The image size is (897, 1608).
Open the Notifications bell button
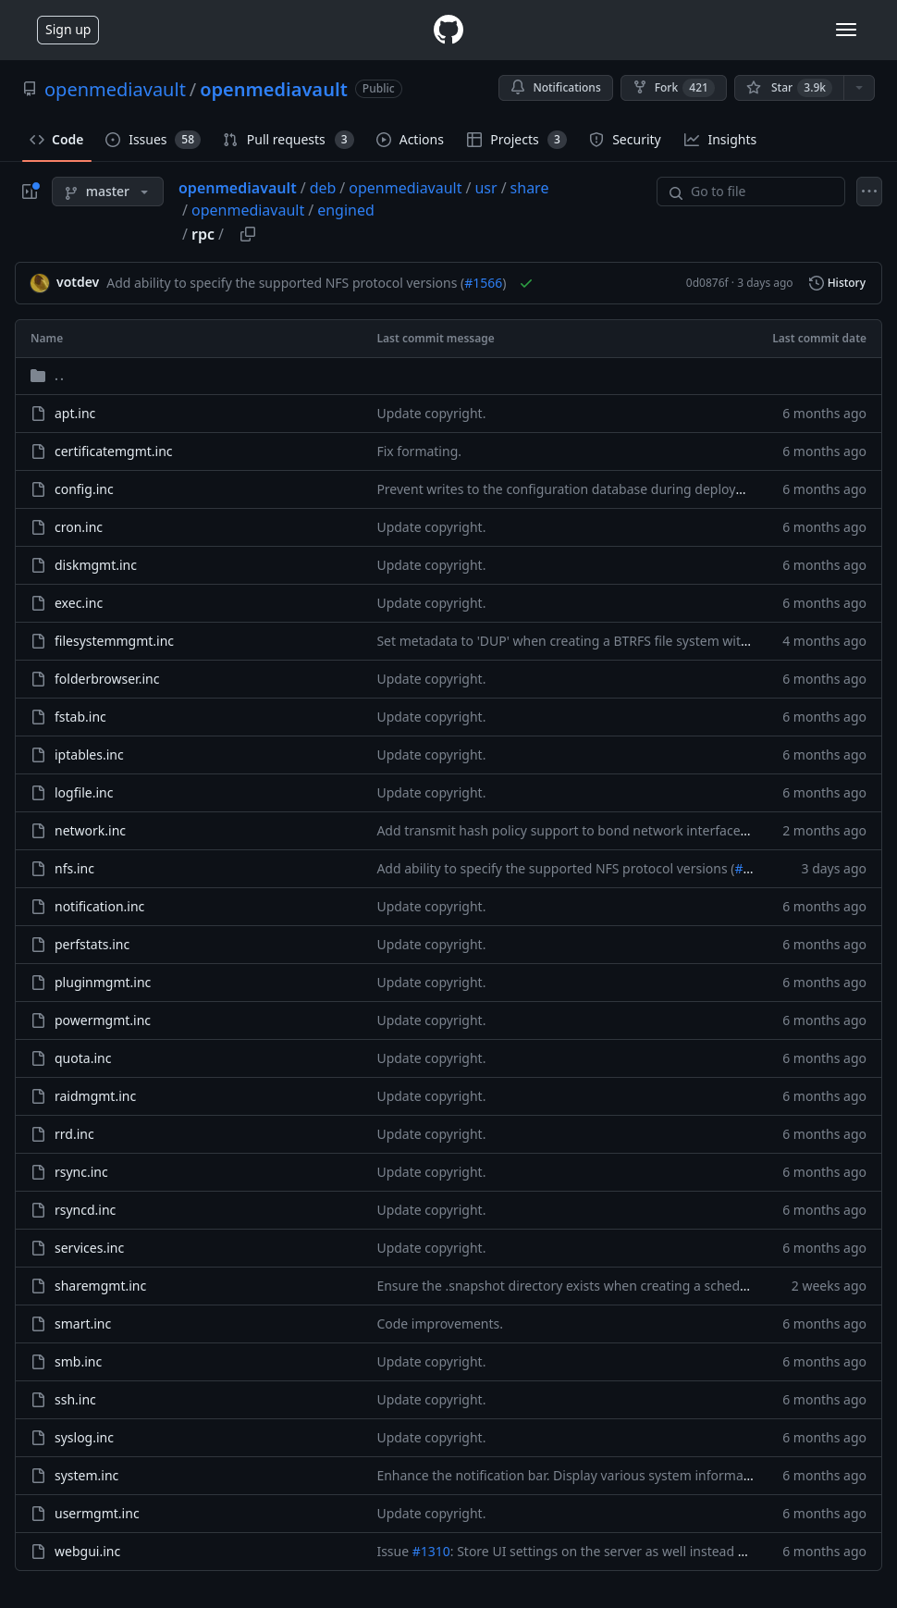tap(556, 88)
